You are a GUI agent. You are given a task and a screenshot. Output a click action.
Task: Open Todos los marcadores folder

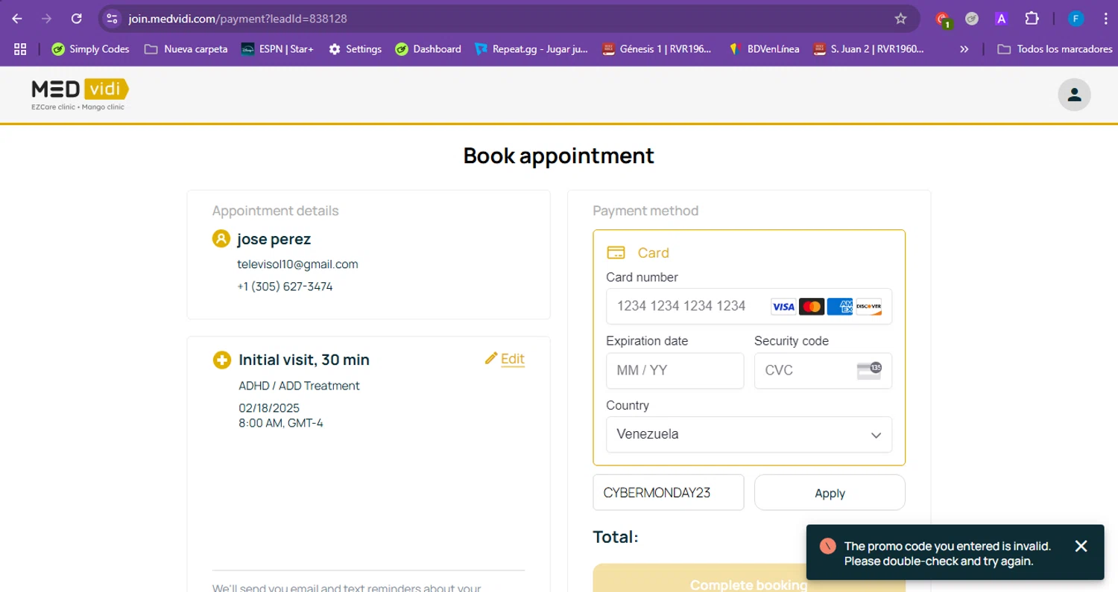1055,49
